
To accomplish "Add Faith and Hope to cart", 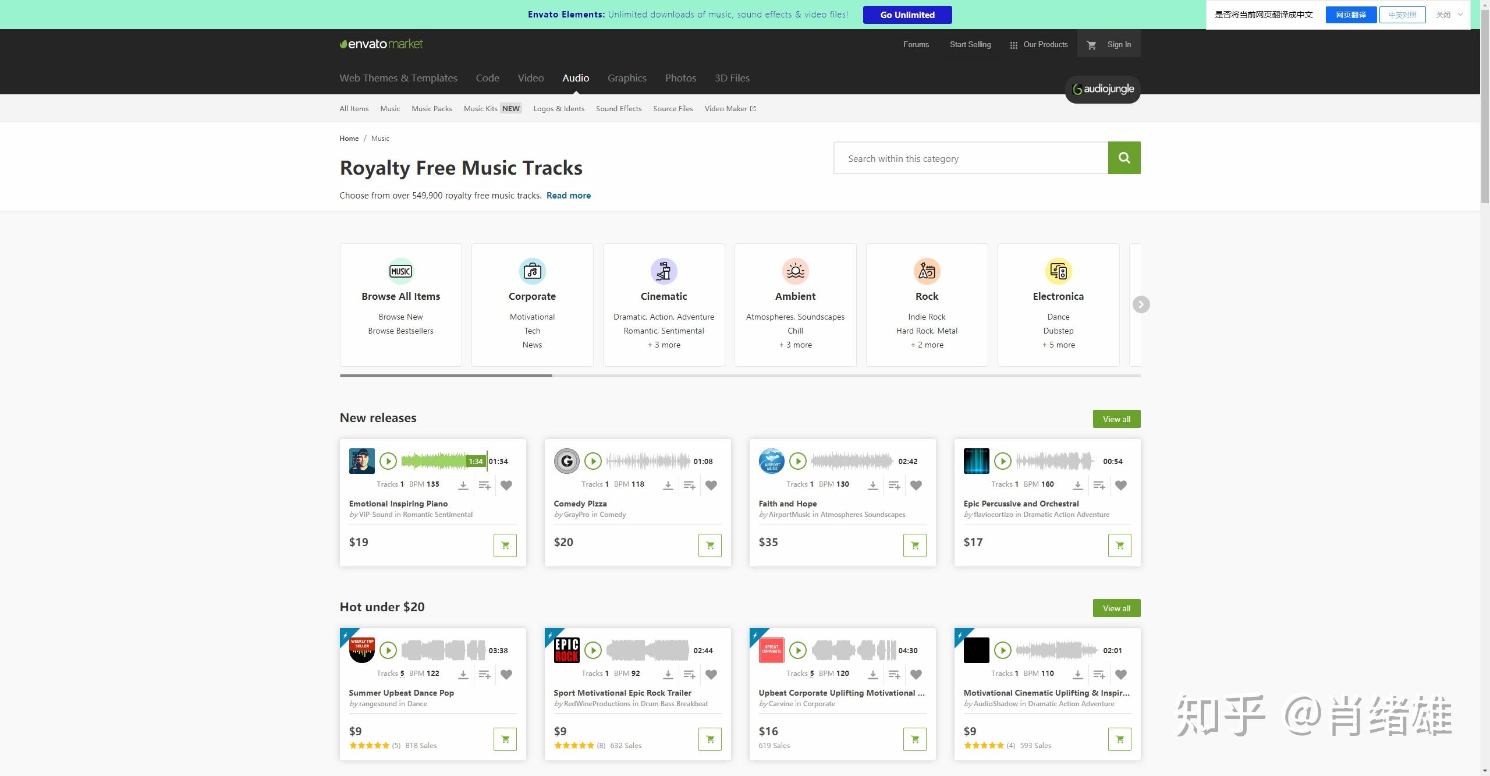I will coord(915,545).
